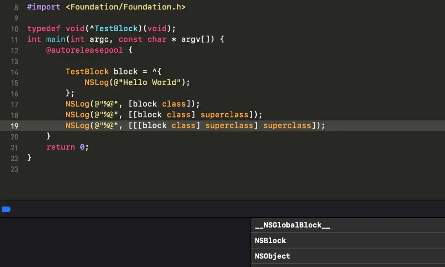Image resolution: width=445 pixels, height=267 pixels.
Task: Click gutter line number 11
Action: (x=14, y=40)
